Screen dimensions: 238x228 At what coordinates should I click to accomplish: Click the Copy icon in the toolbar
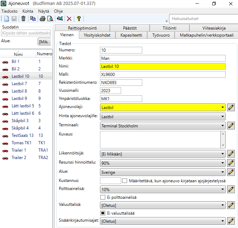click(x=33, y=19)
